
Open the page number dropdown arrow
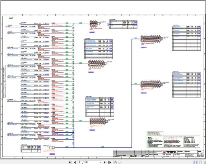[101, 162]
